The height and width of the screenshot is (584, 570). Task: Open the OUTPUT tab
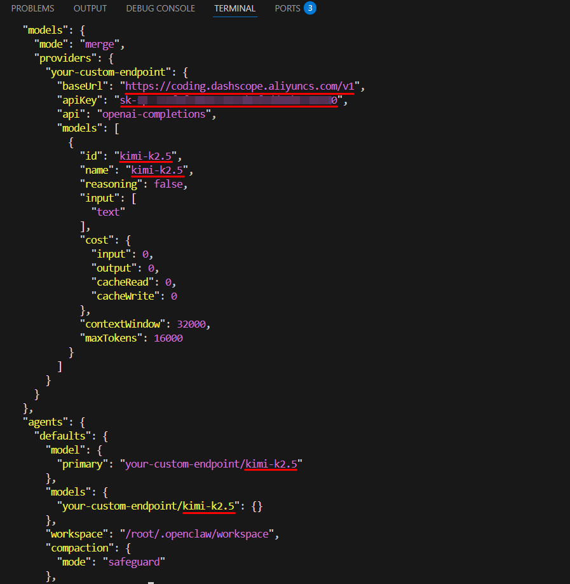coord(90,8)
